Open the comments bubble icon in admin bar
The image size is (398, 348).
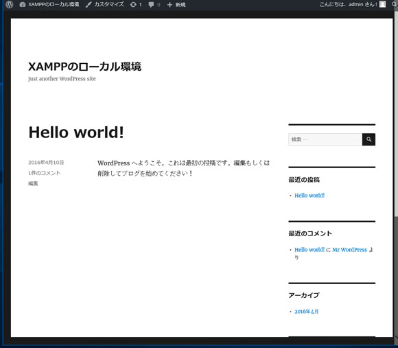pos(154,5)
